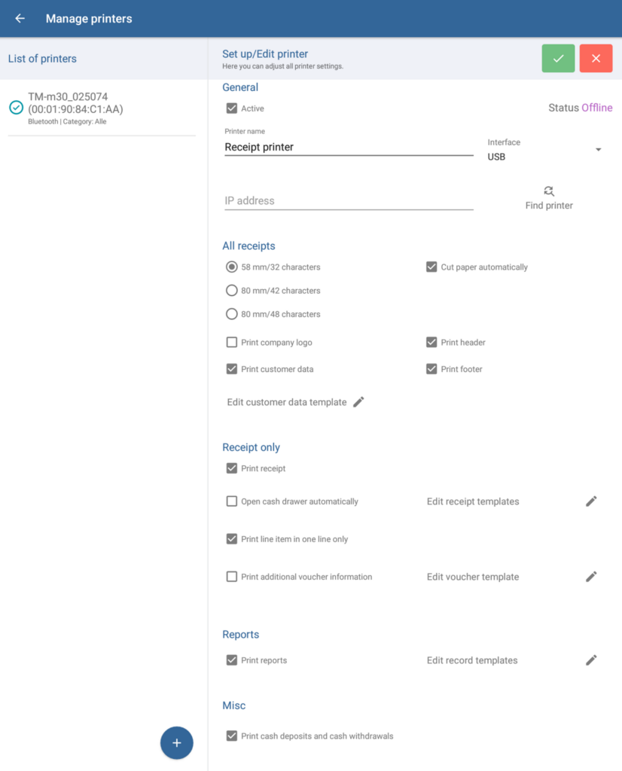Disable the Active printer checkbox

232,108
